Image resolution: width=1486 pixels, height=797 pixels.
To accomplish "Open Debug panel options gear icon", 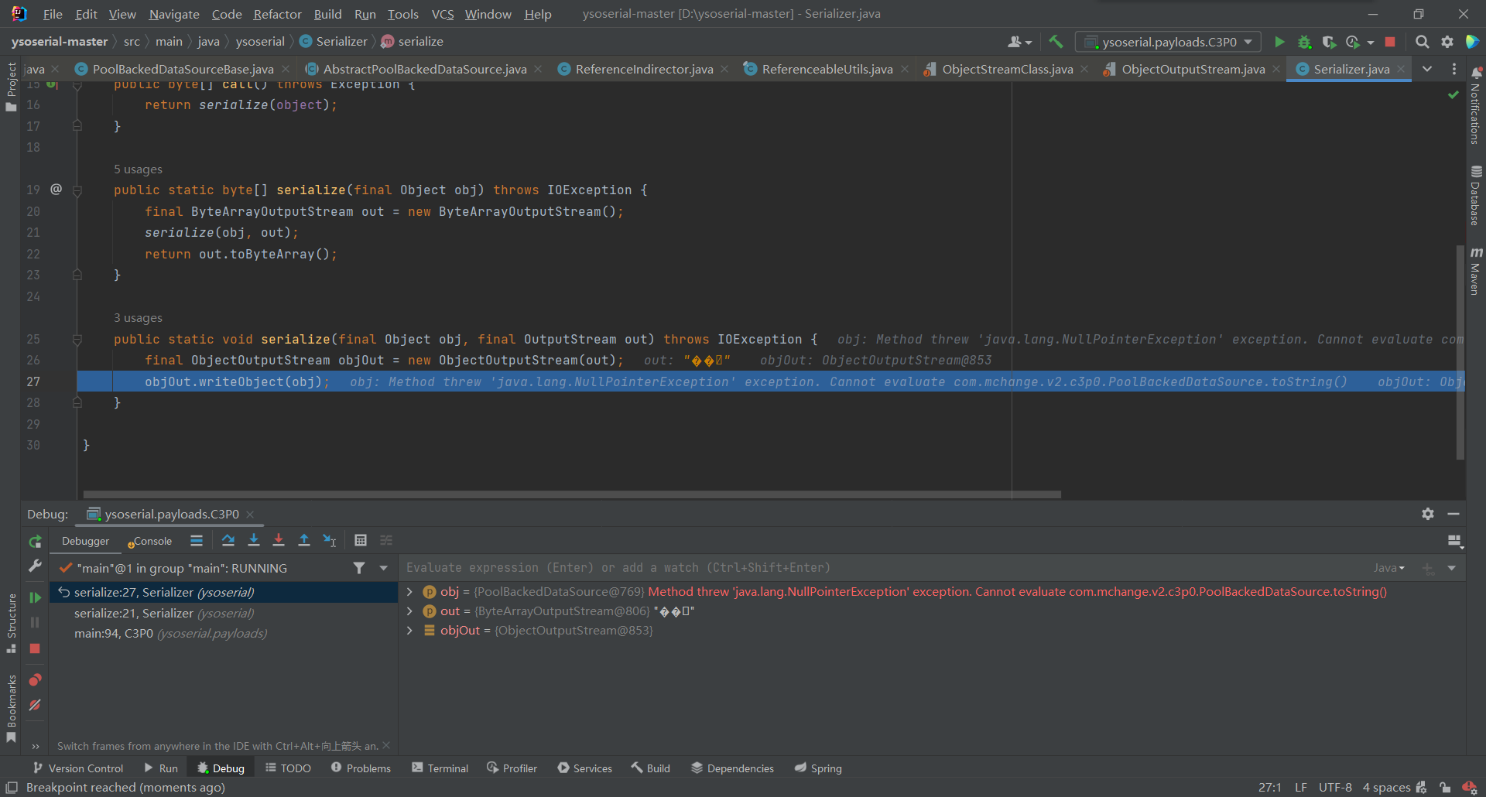I will 1428,514.
